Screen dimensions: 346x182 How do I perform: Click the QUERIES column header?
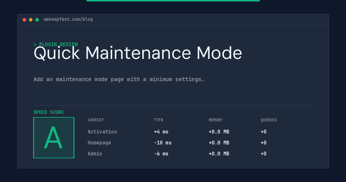point(269,120)
